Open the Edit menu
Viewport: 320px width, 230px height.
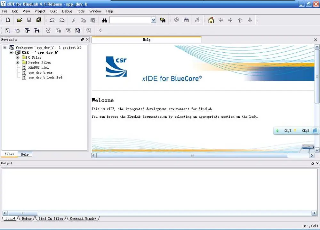(x=15, y=11)
